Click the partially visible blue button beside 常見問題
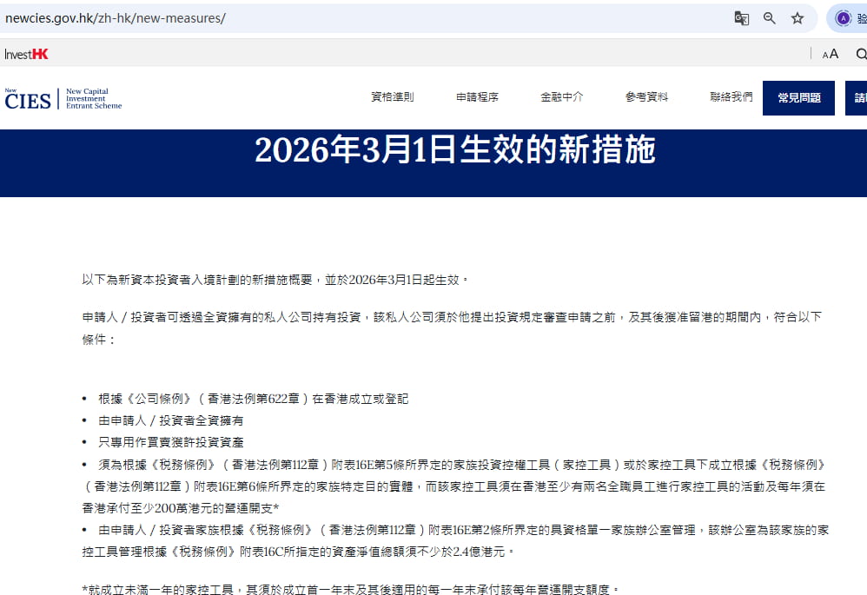867x595 pixels. [857, 98]
